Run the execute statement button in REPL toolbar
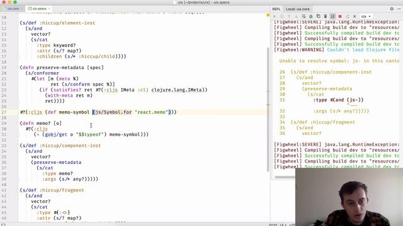 pyautogui.click(x=275, y=16)
